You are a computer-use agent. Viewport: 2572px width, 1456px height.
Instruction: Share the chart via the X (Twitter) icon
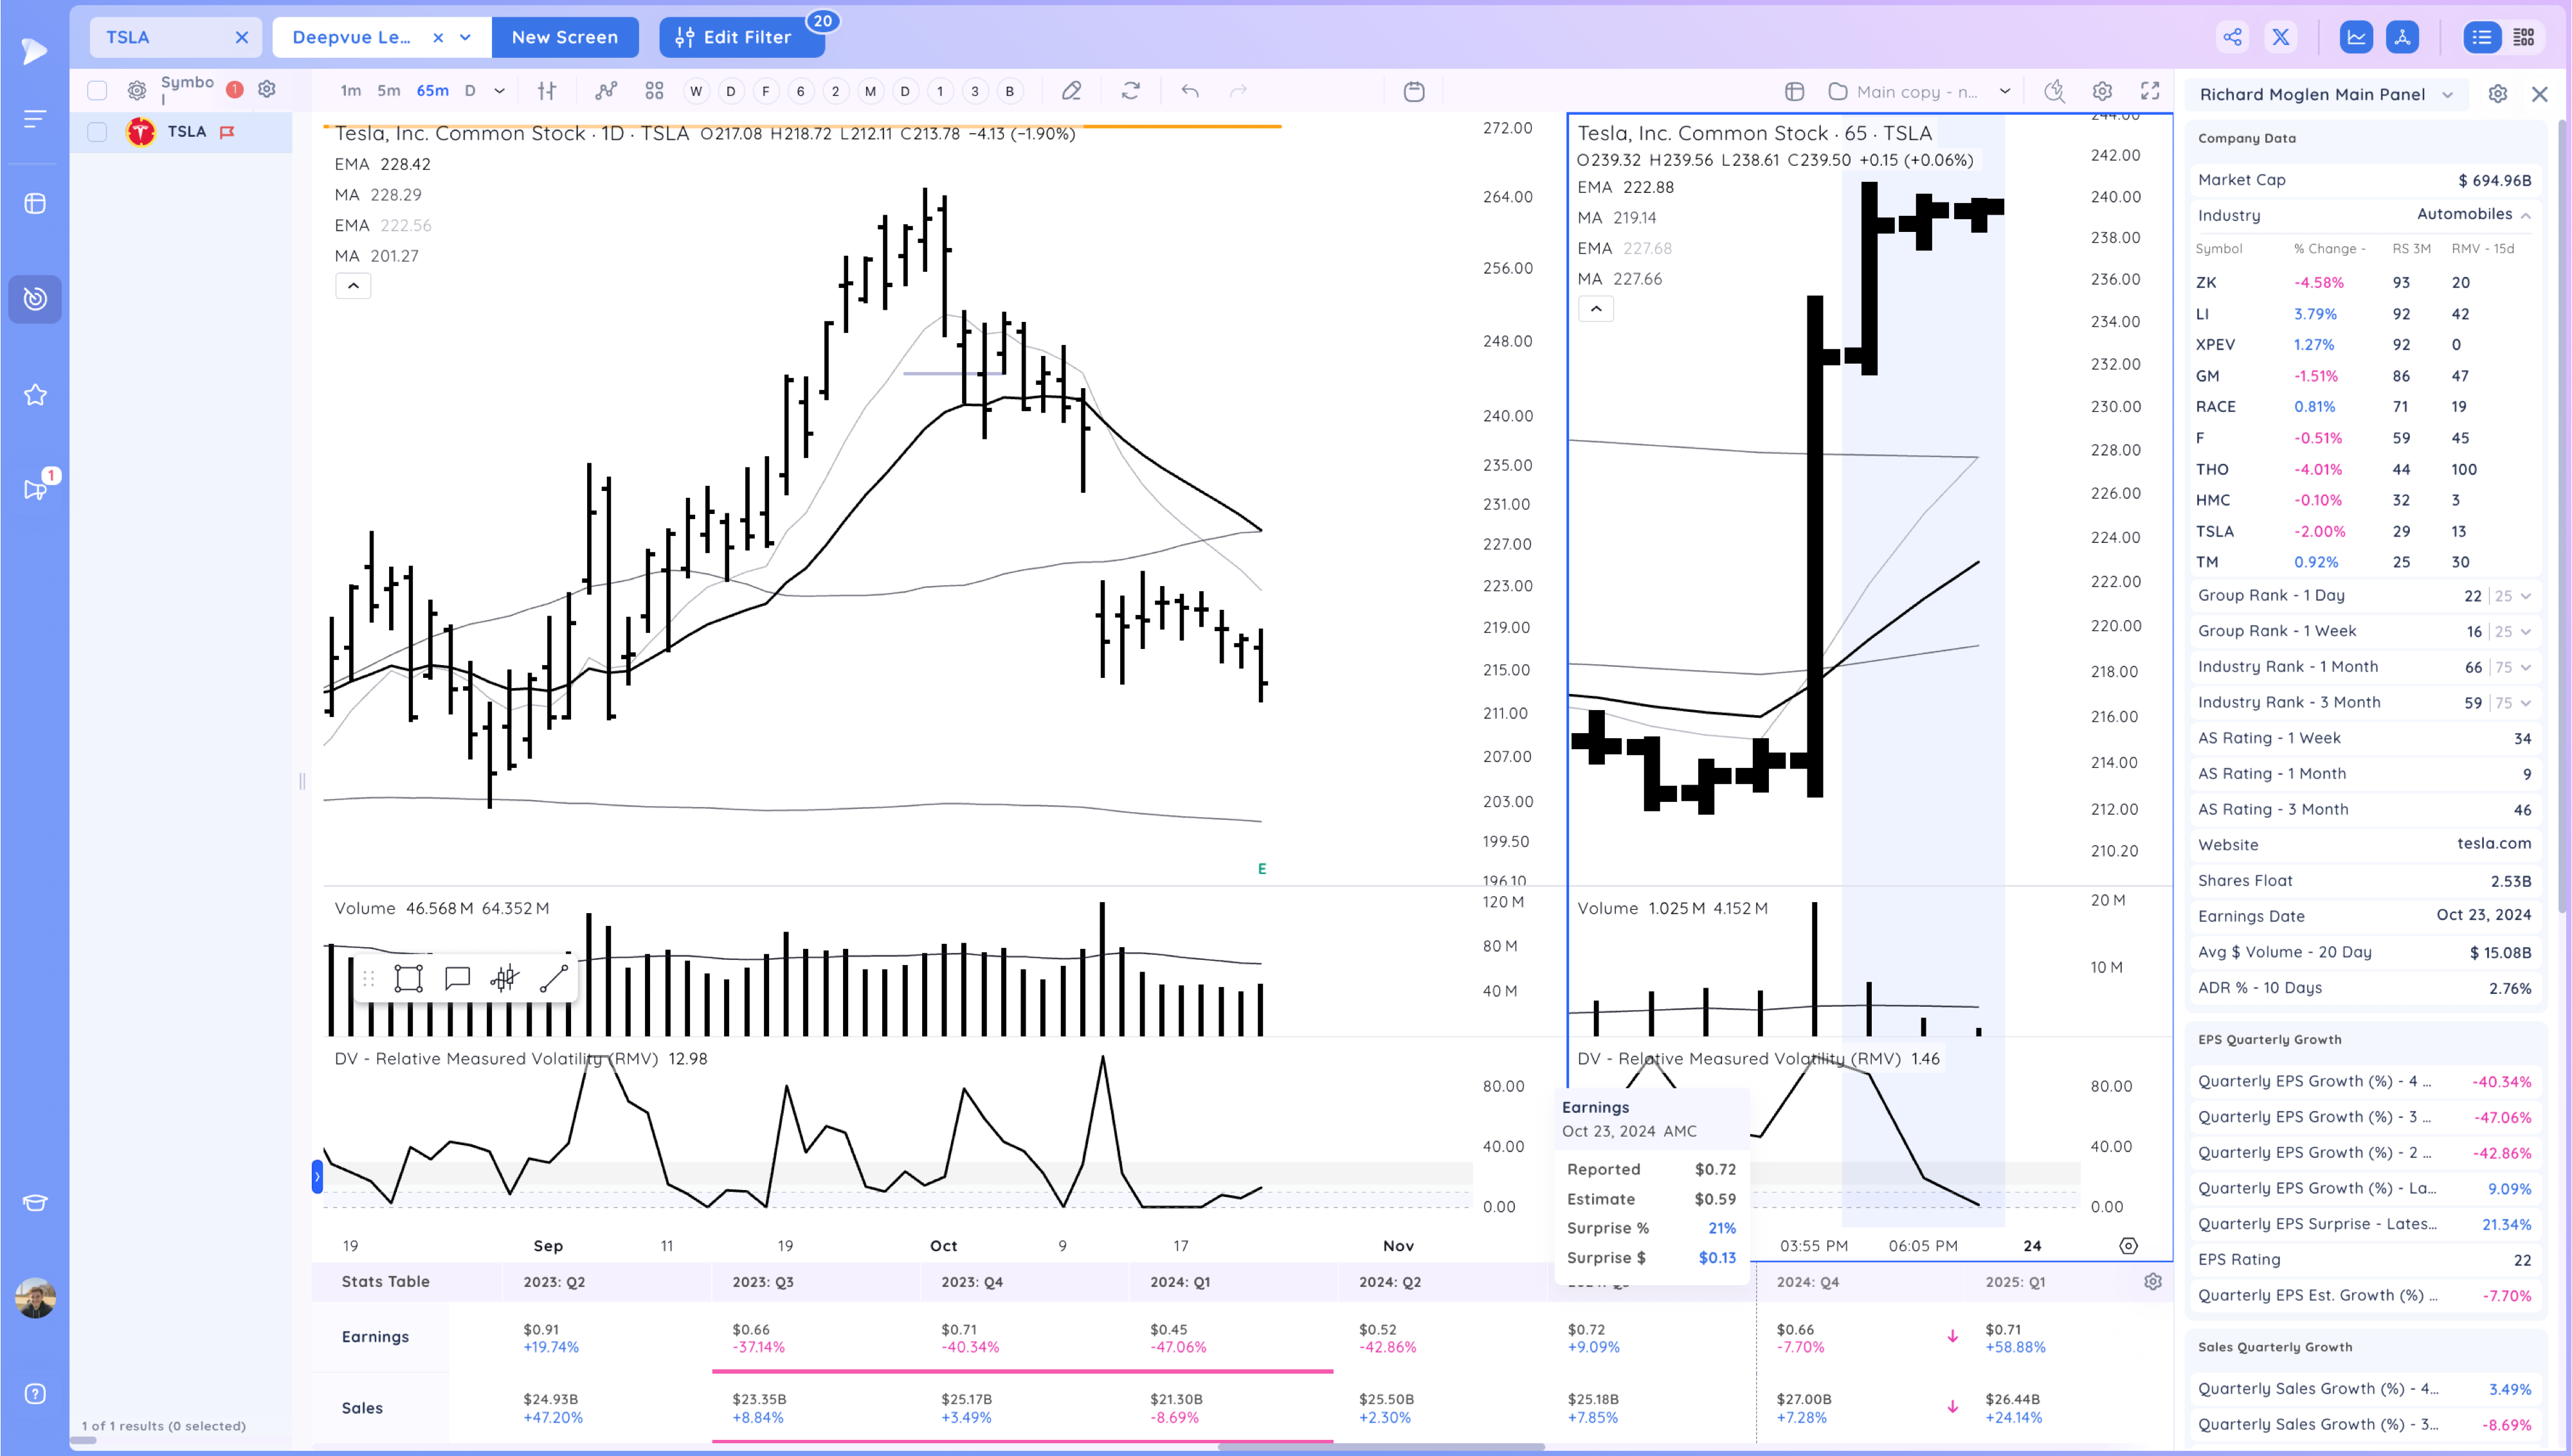click(2281, 36)
